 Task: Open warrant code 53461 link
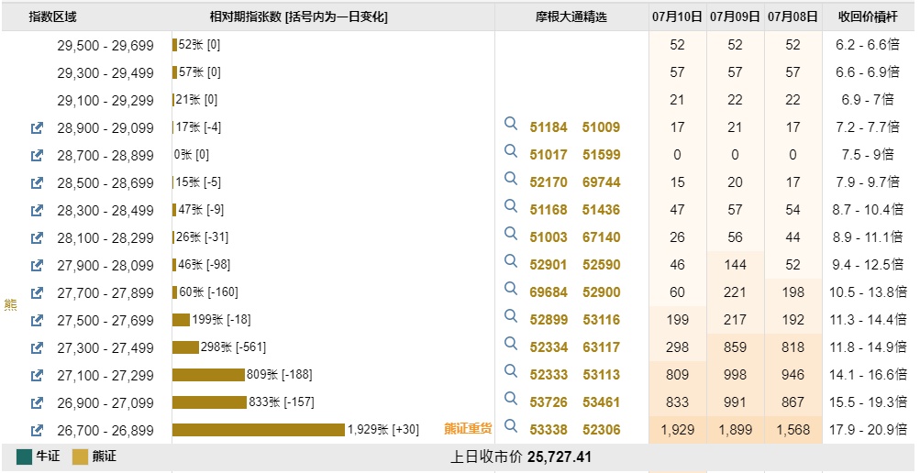pyautogui.click(x=601, y=402)
